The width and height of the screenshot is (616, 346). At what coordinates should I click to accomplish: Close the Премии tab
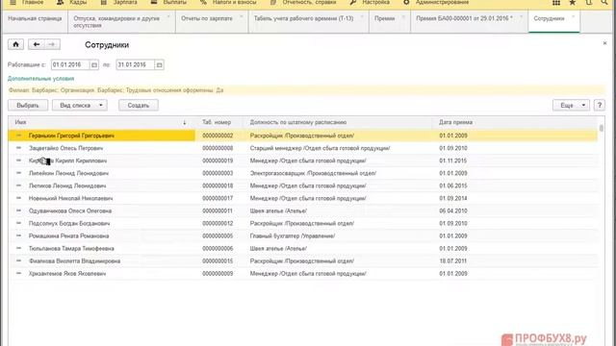(403, 17)
